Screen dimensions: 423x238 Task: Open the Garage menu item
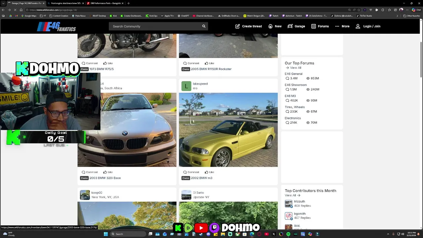tap(296, 26)
